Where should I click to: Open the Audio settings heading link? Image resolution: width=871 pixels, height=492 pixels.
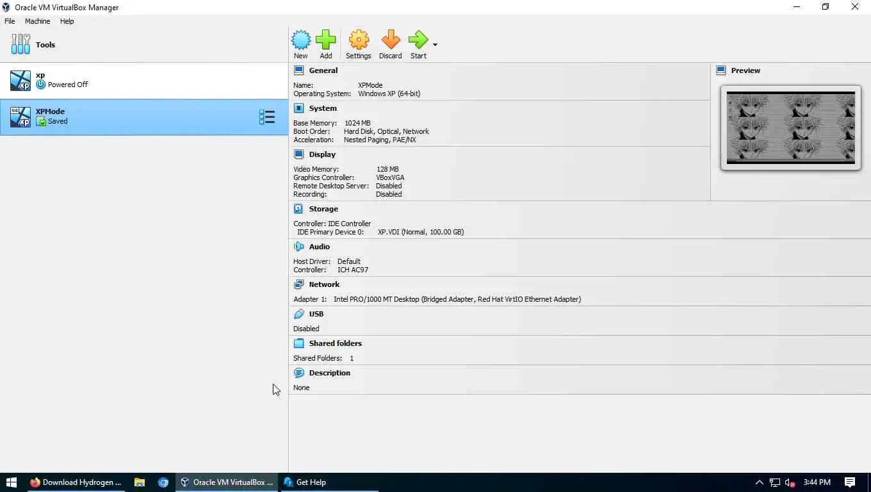click(x=320, y=247)
